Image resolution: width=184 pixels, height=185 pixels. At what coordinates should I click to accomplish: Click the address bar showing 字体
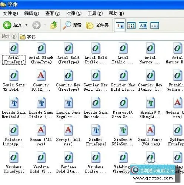(101, 37)
